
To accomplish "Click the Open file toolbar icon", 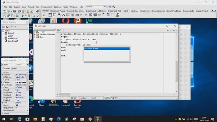I will click(x=8, y=11).
